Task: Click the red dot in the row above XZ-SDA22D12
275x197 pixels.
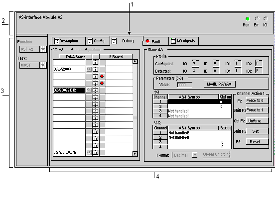Action: pyautogui.click(x=102, y=83)
